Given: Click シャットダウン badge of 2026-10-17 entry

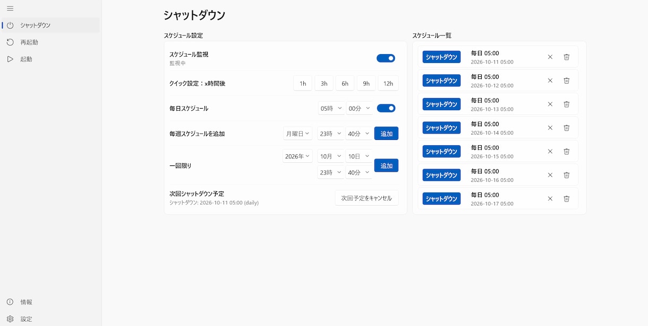Looking at the screenshot, I should pyautogui.click(x=441, y=198).
